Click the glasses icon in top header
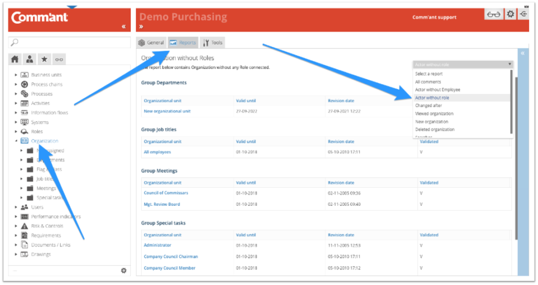 [493, 15]
